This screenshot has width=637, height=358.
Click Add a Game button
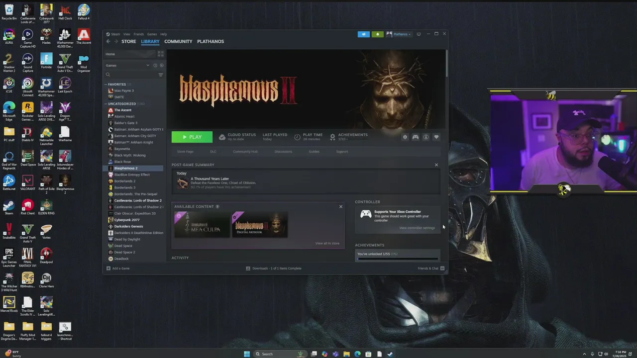tap(118, 268)
